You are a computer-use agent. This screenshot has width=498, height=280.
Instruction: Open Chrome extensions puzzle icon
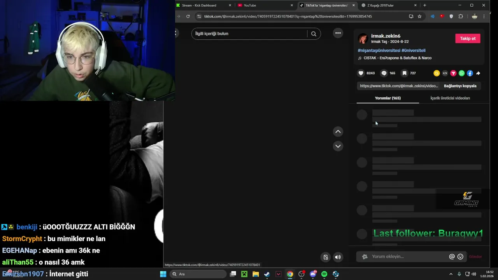point(461,16)
